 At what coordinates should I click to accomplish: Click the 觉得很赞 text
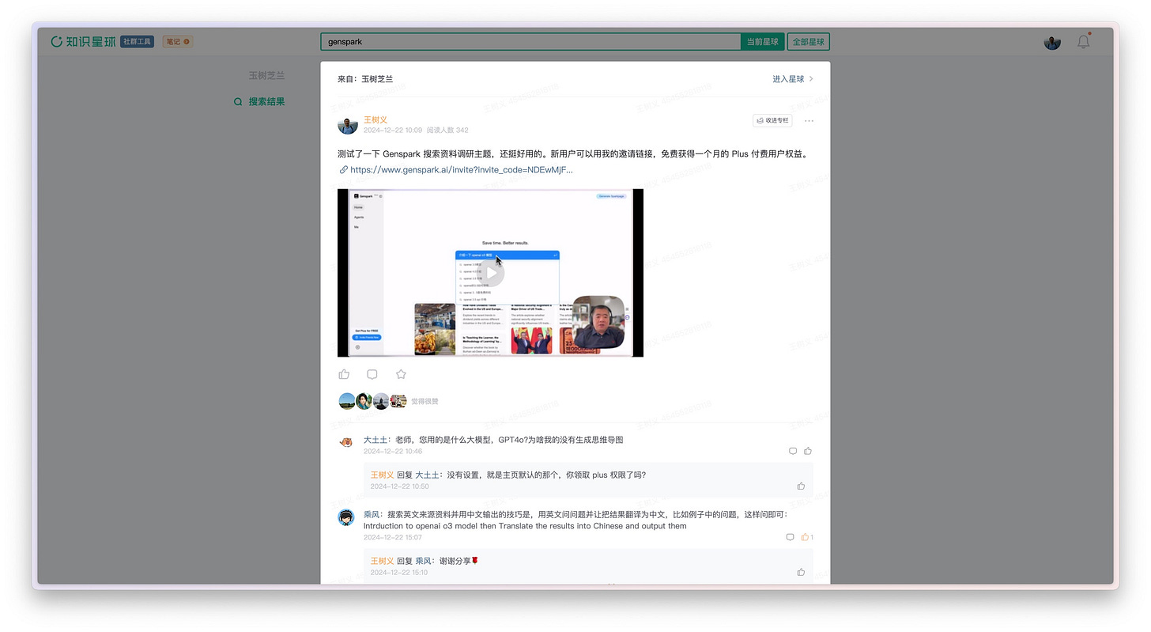tap(425, 402)
